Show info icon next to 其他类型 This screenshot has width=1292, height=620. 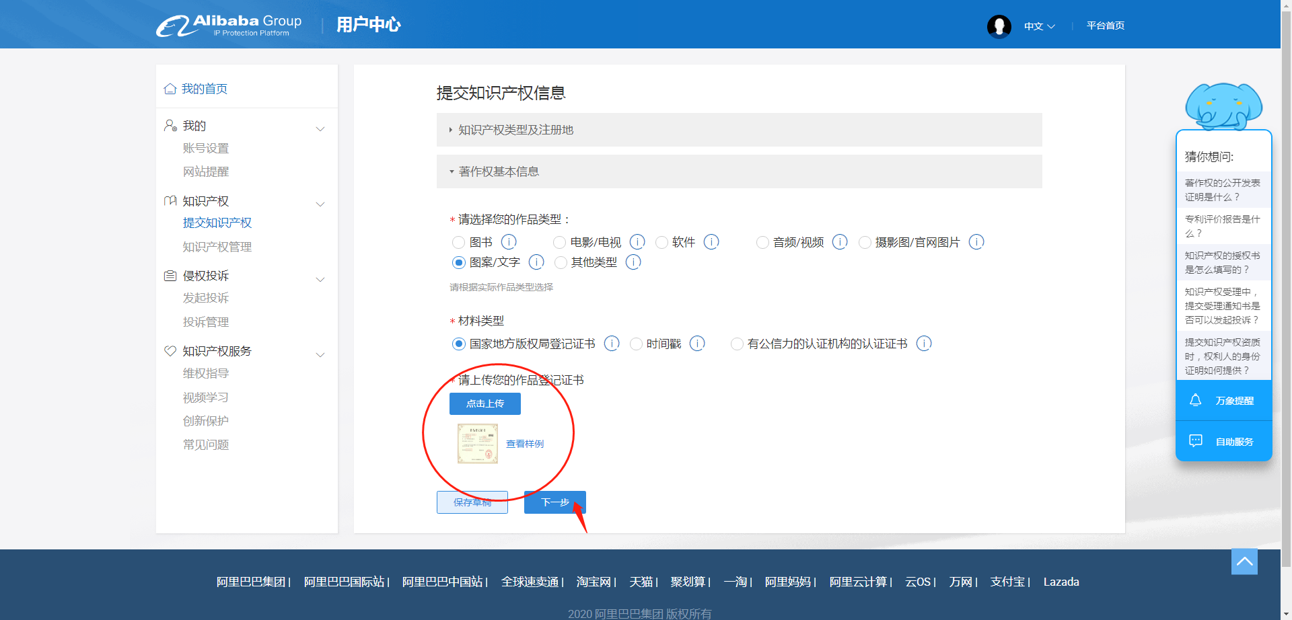point(633,262)
